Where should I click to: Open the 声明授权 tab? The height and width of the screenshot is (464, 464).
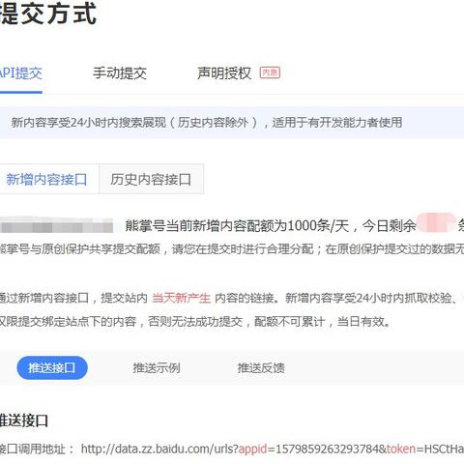(x=224, y=73)
